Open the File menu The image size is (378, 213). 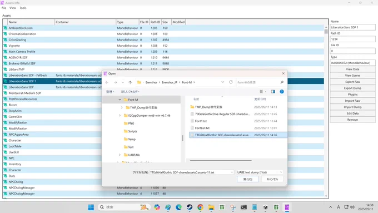(x=4, y=8)
